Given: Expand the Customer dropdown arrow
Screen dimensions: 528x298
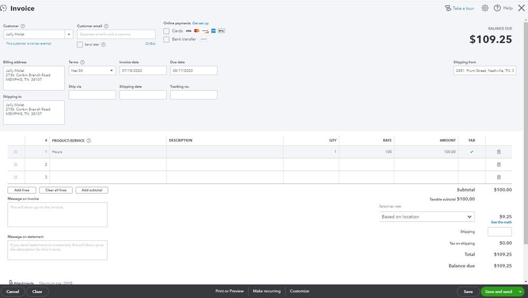Looking at the screenshot, I should click(x=69, y=34).
